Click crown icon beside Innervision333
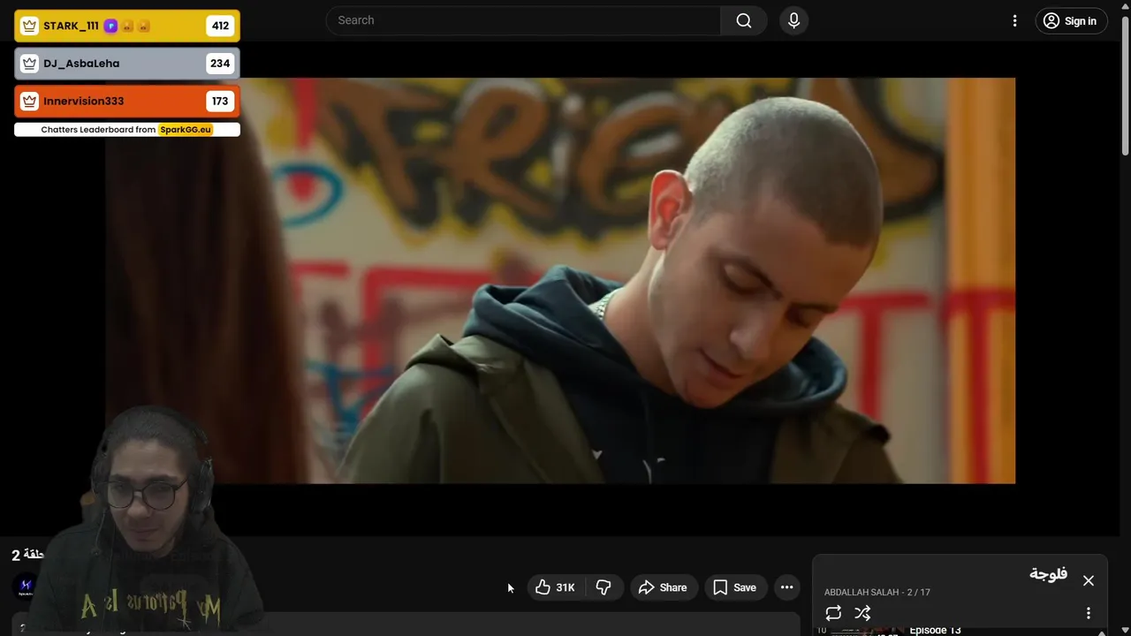 (29, 102)
